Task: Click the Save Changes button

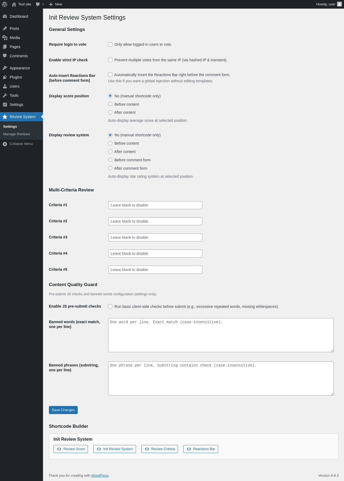Action: tap(63, 410)
